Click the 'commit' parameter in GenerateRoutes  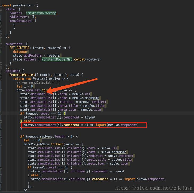click(45, 75)
